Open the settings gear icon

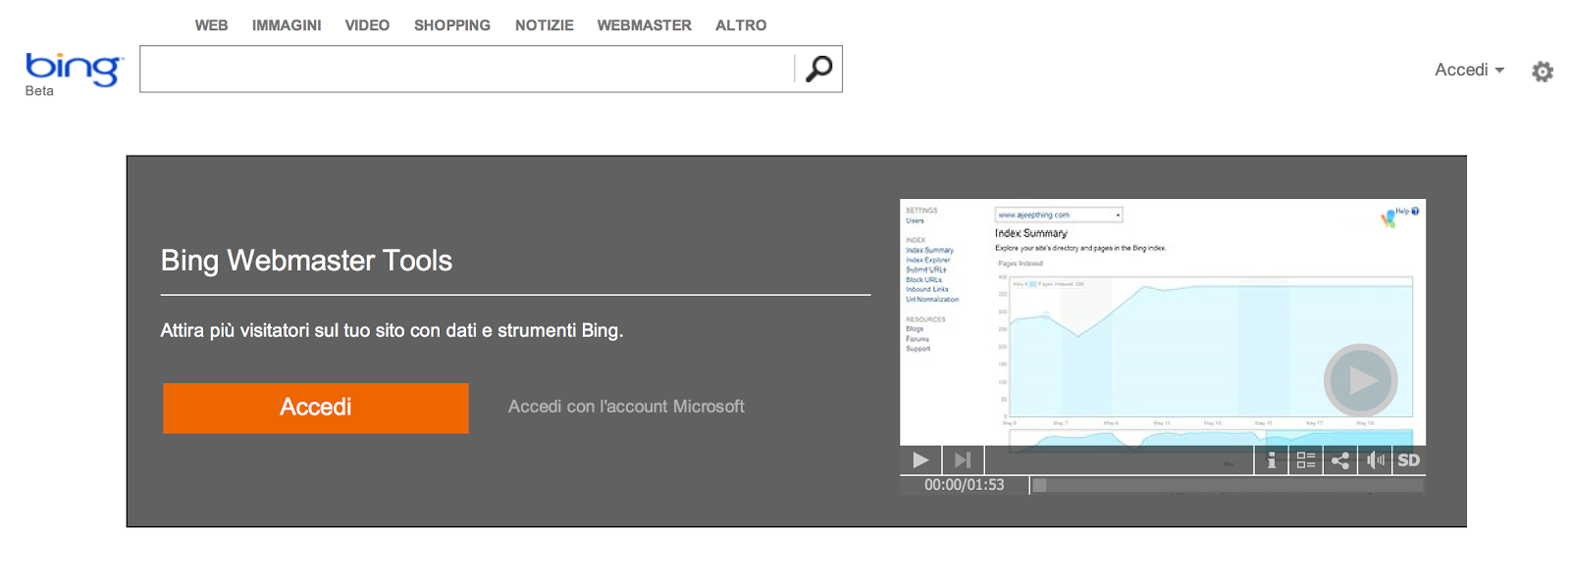coord(1543,72)
